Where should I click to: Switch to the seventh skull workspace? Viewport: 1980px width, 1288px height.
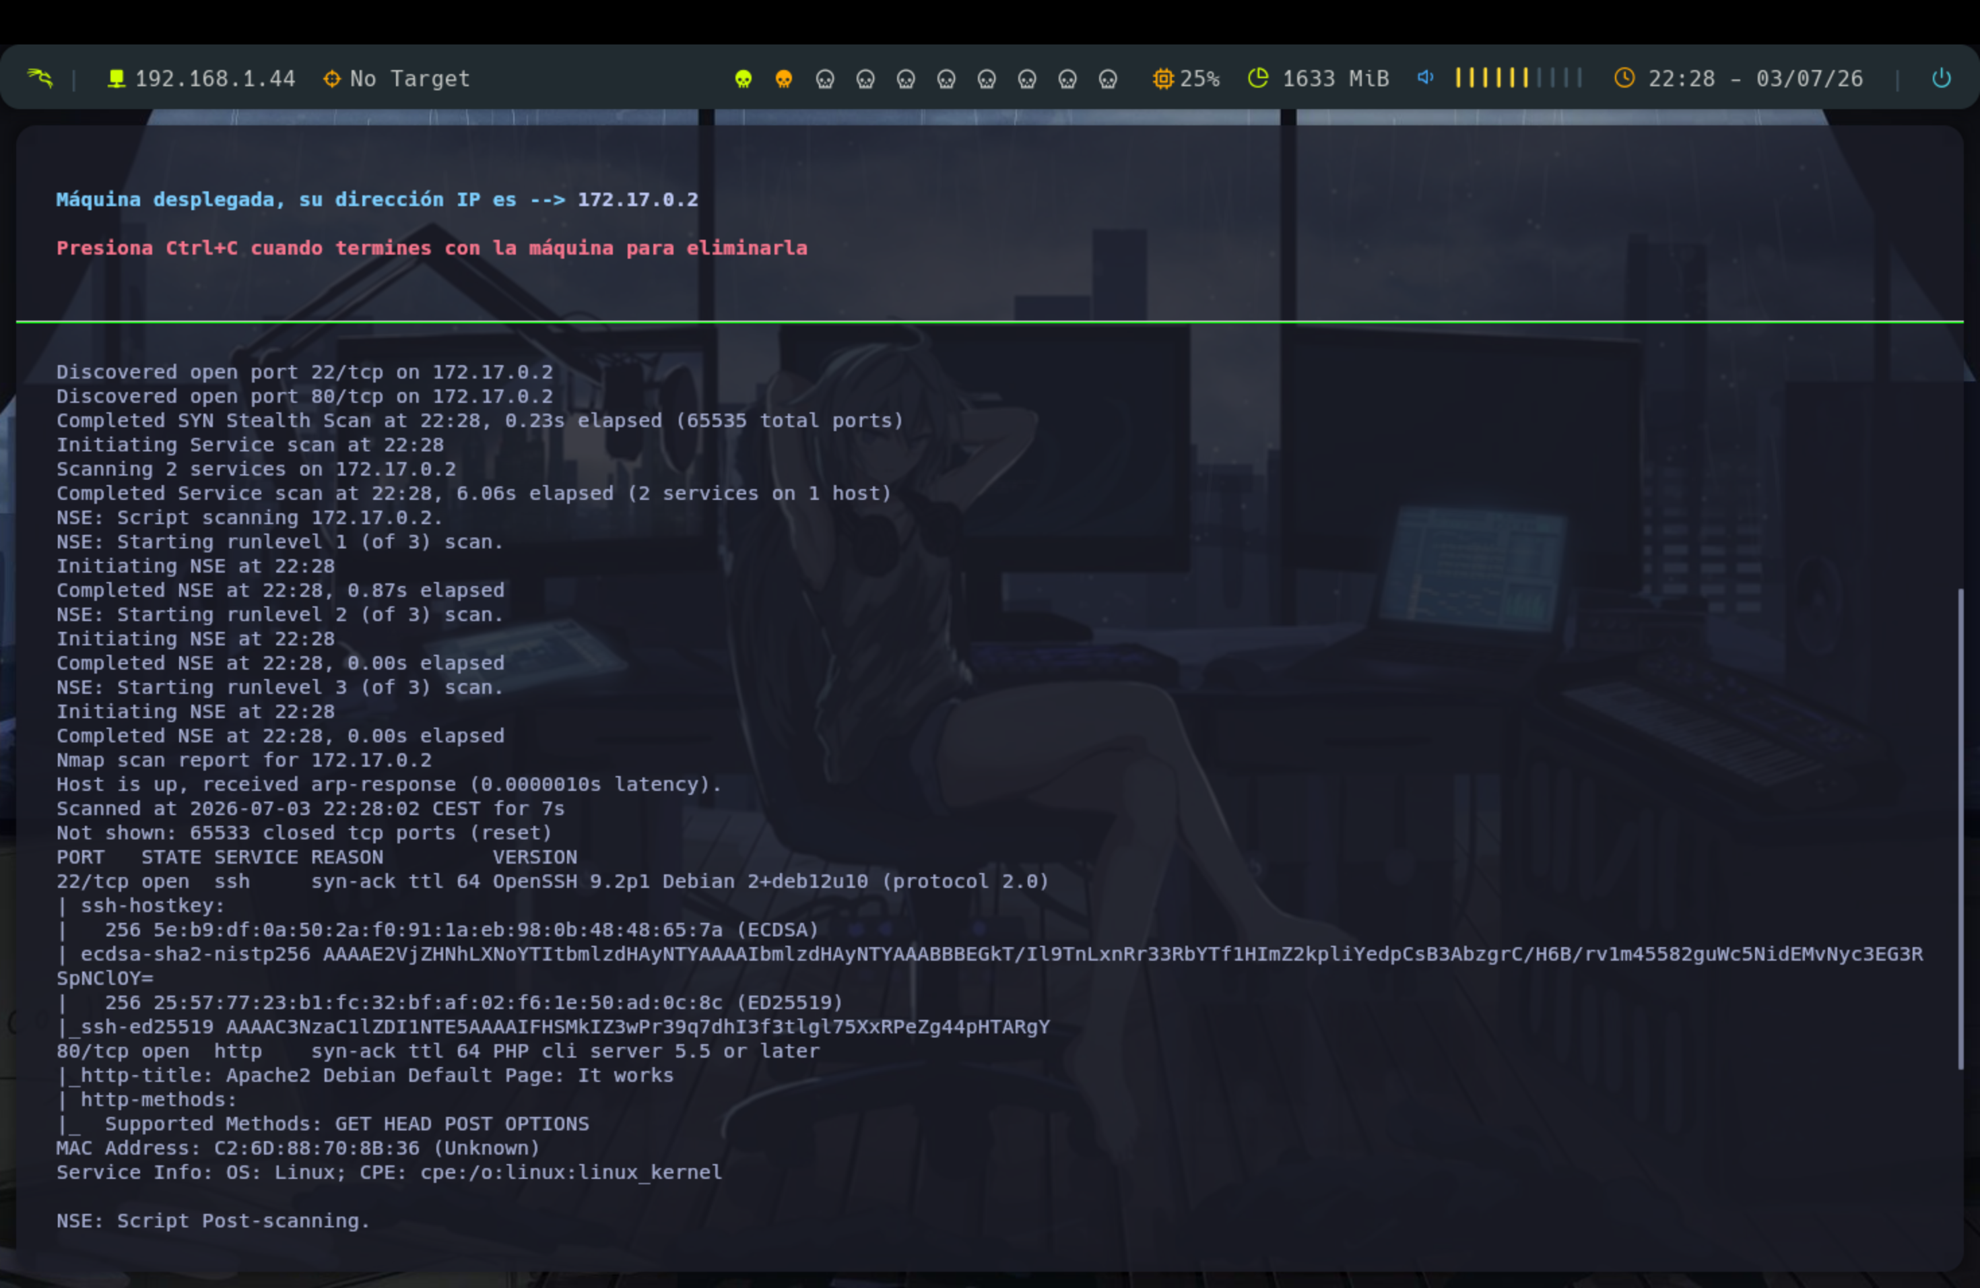pyautogui.click(x=987, y=79)
